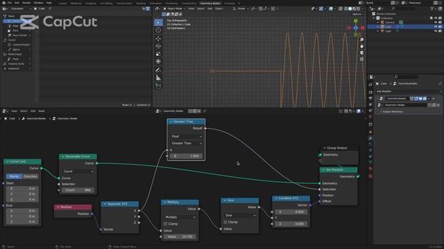Collapse the Combine XYZ node
Image resolution: width=444 pixels, height=249 pixels.
click(x=276, y=199)
